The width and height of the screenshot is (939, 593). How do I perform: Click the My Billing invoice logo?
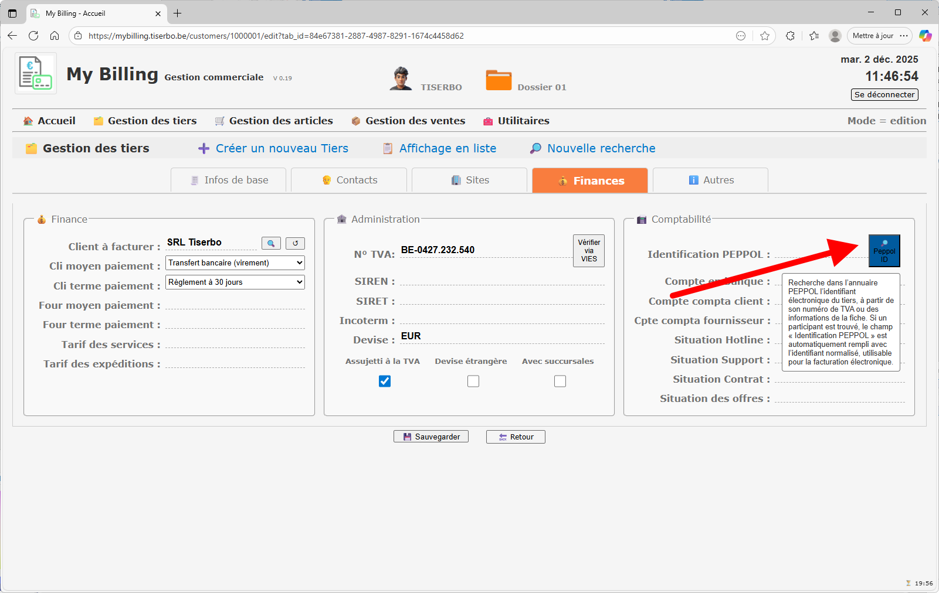(36, 74)
